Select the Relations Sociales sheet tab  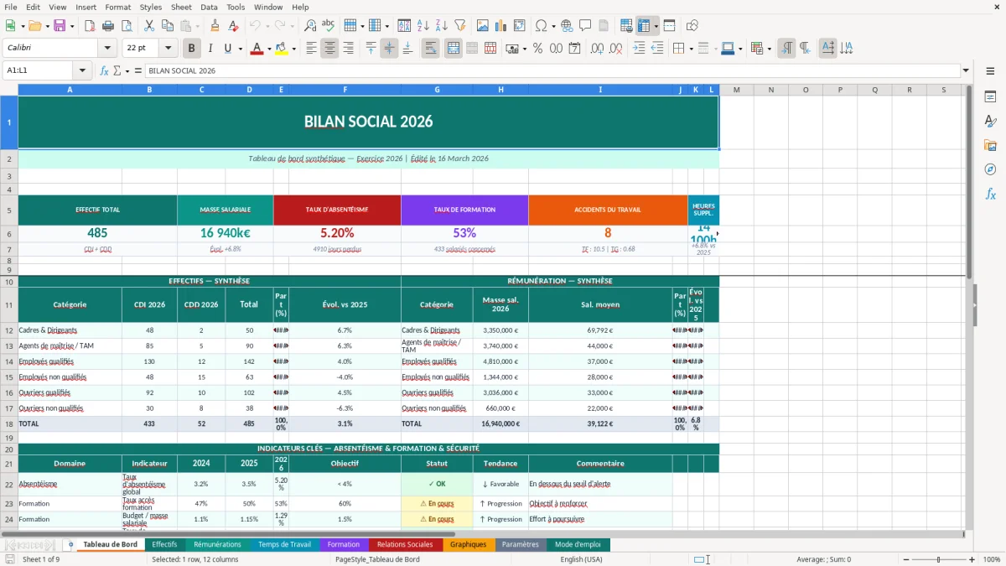(405, 544)
